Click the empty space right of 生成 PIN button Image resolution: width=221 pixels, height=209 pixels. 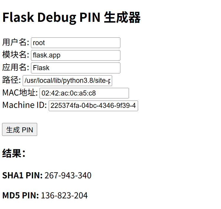(x=118, y=130)
